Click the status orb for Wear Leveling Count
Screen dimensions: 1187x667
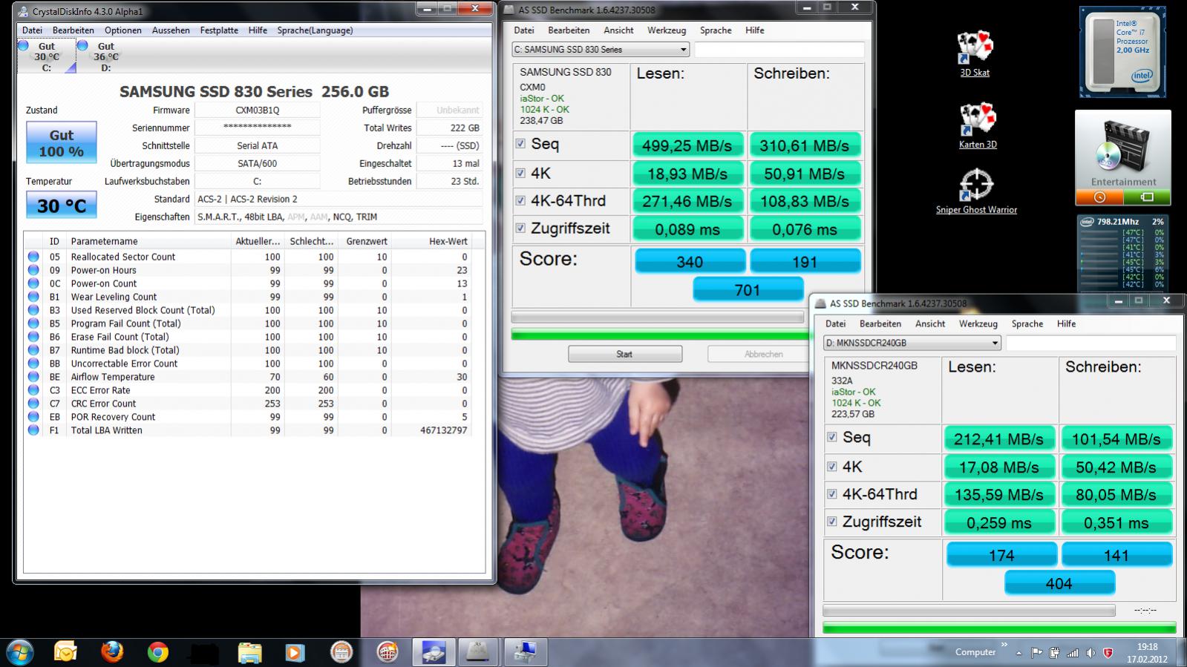tap(33, 297)
